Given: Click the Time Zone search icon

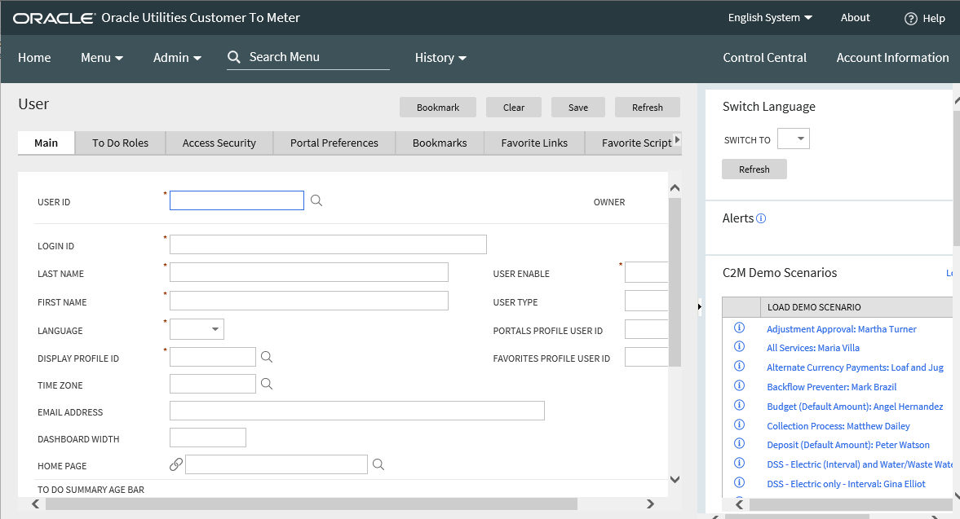Looking at the screenshot, I should 267,384.
